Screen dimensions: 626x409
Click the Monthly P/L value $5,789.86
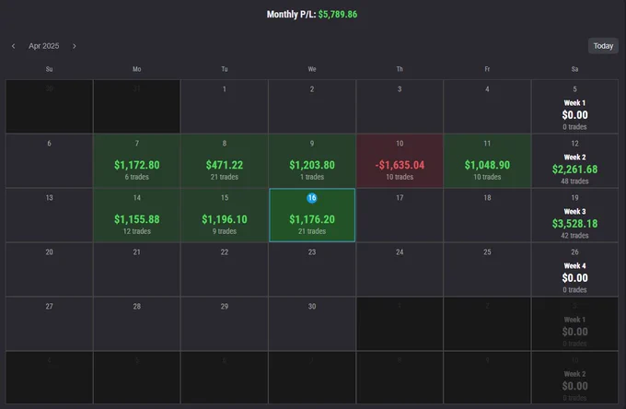[x=338, y=15]
